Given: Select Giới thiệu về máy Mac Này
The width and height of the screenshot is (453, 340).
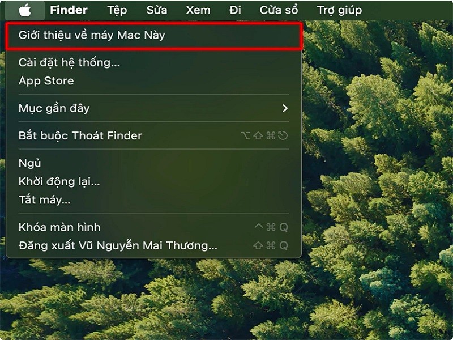Looking at the screenshot, I should pyautogui.click(x=153, y=36).
